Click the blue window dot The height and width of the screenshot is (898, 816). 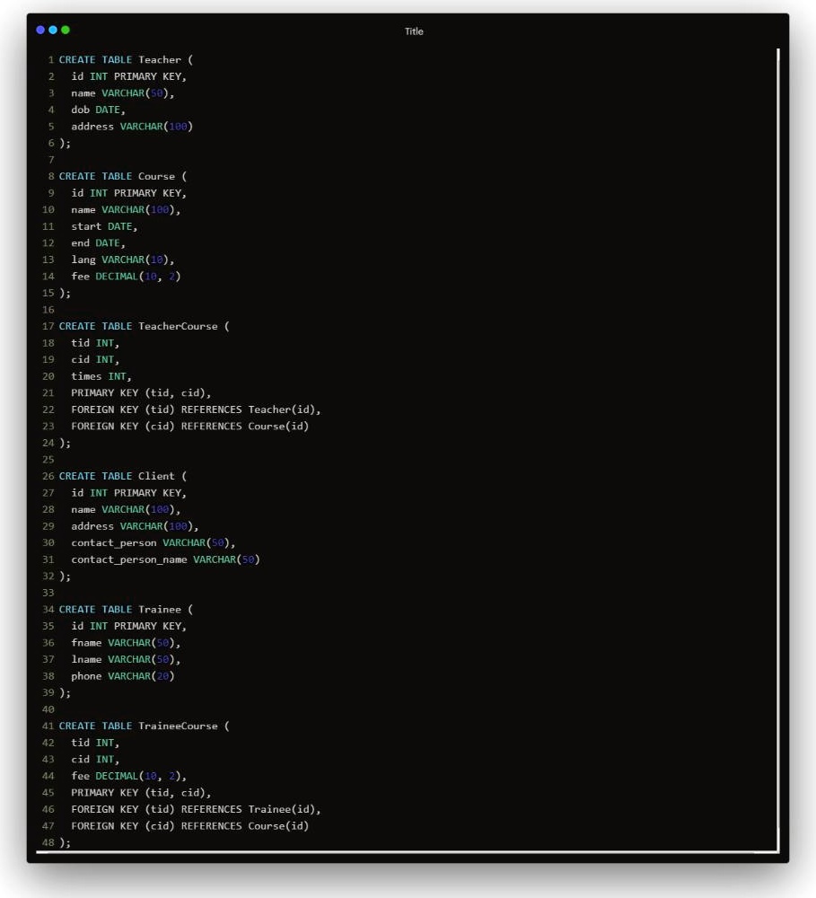[53, 30]
